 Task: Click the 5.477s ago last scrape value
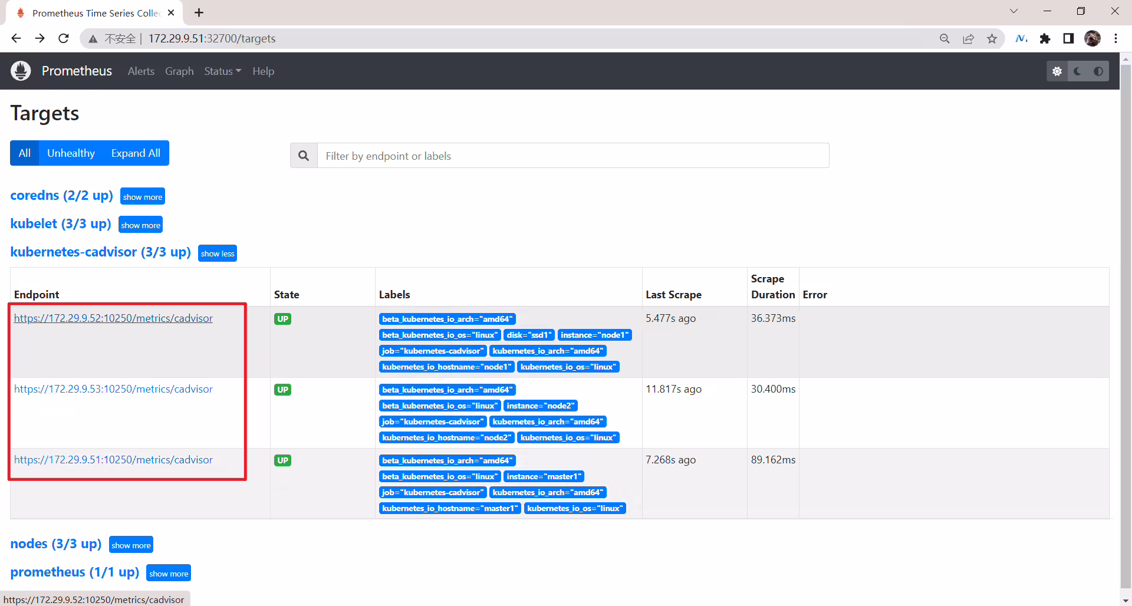(670, 318)
